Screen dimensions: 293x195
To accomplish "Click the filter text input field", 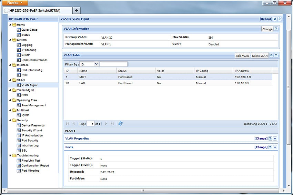I will 114,64.
